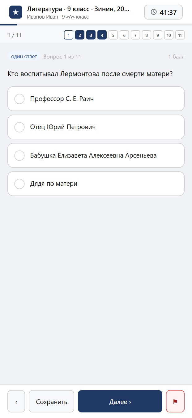Select question 10 box
Viewport: 192px width, 418px height.
tap(169, 35)
